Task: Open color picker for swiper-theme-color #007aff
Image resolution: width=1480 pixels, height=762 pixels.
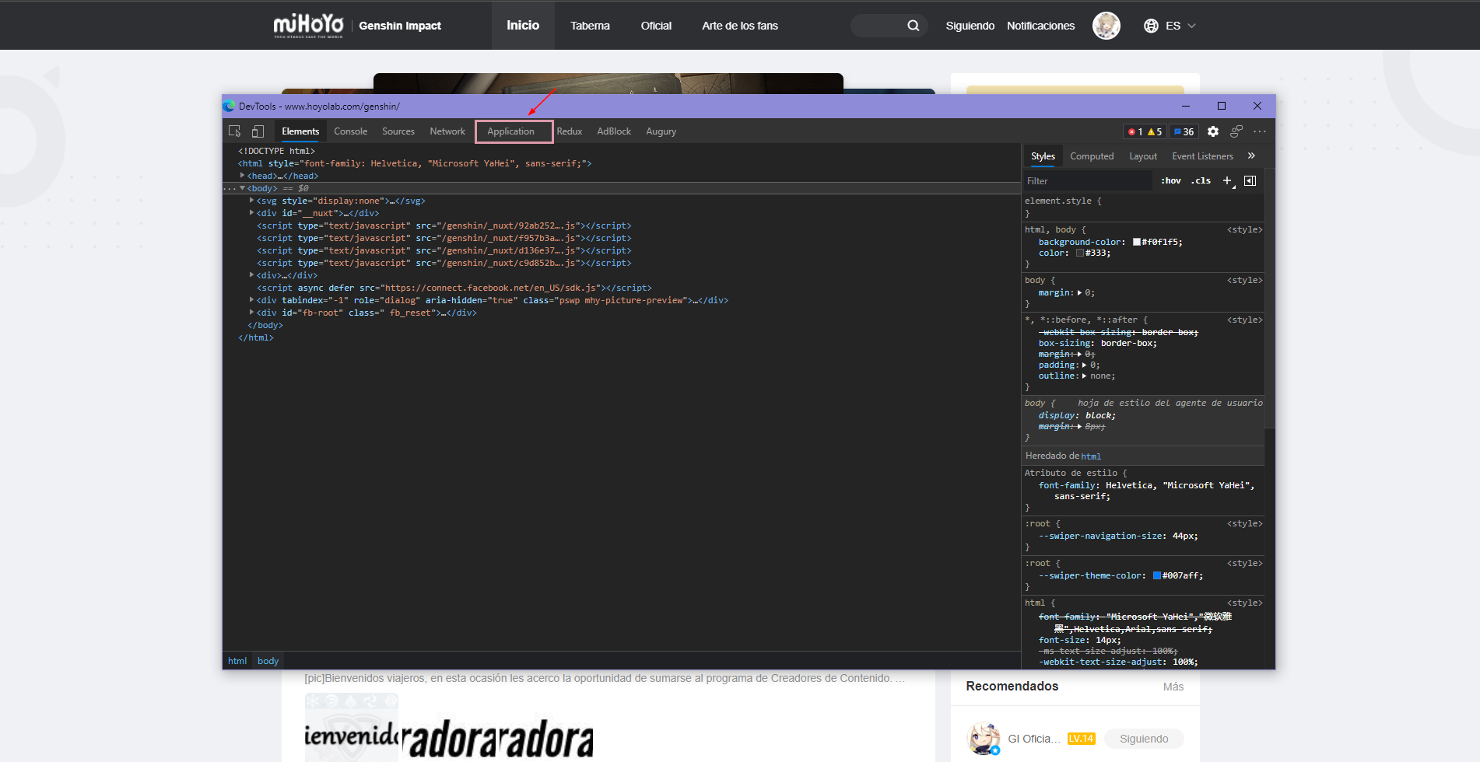Action: [x=1157, y=576]
